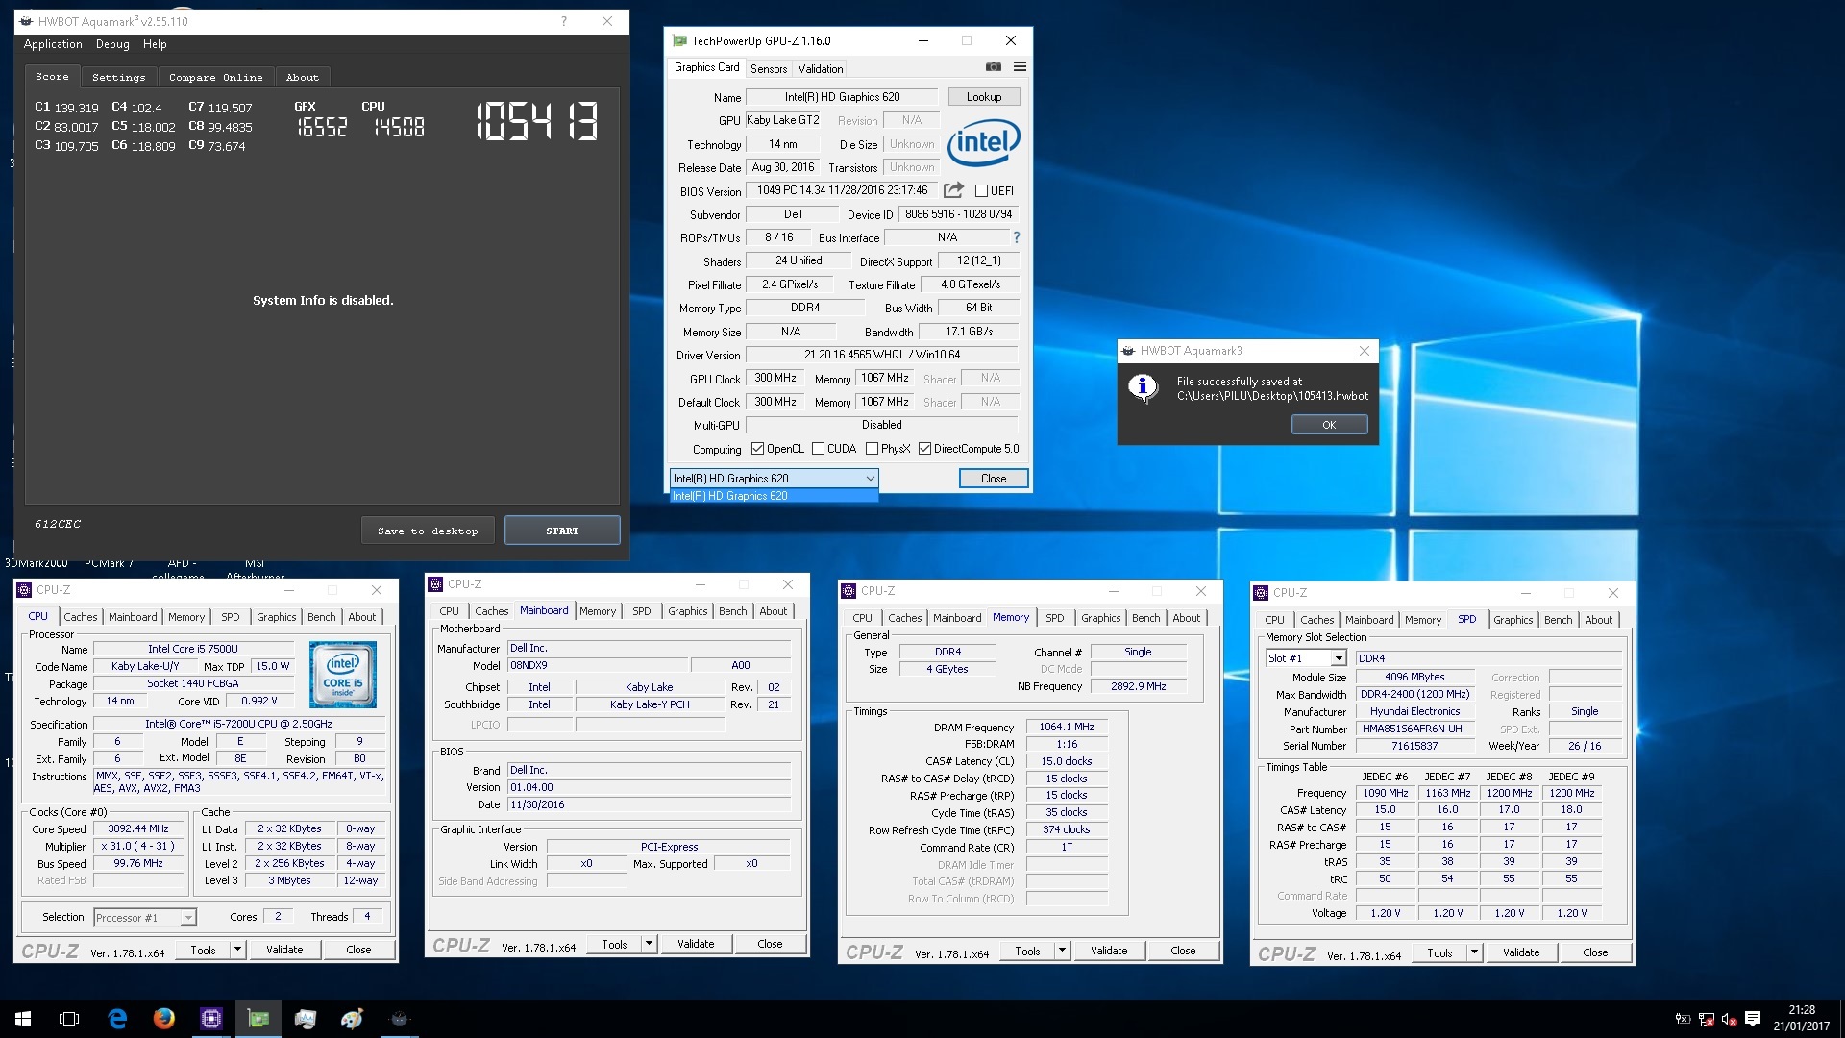Expand Tools dropdown arrow in CPU-Z CPU window
1845x1038 pixels.
pyautogui.click(x=237, y=950)
